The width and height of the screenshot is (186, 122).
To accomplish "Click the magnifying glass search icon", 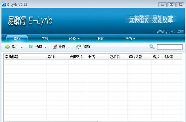I will point(152,47).
